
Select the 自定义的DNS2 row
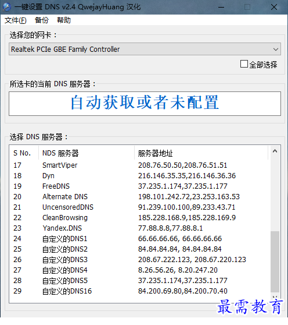click(x=140, y=249)
